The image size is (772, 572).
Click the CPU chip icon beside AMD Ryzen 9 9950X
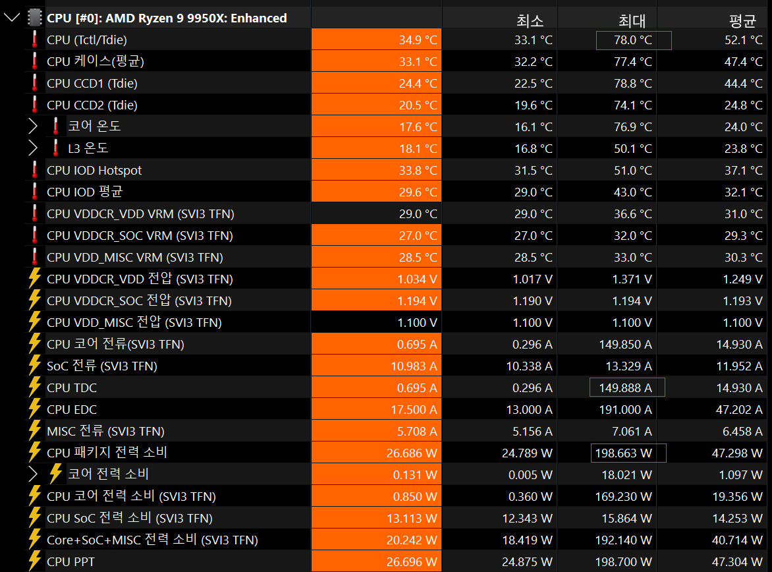(x=34, y=18)
